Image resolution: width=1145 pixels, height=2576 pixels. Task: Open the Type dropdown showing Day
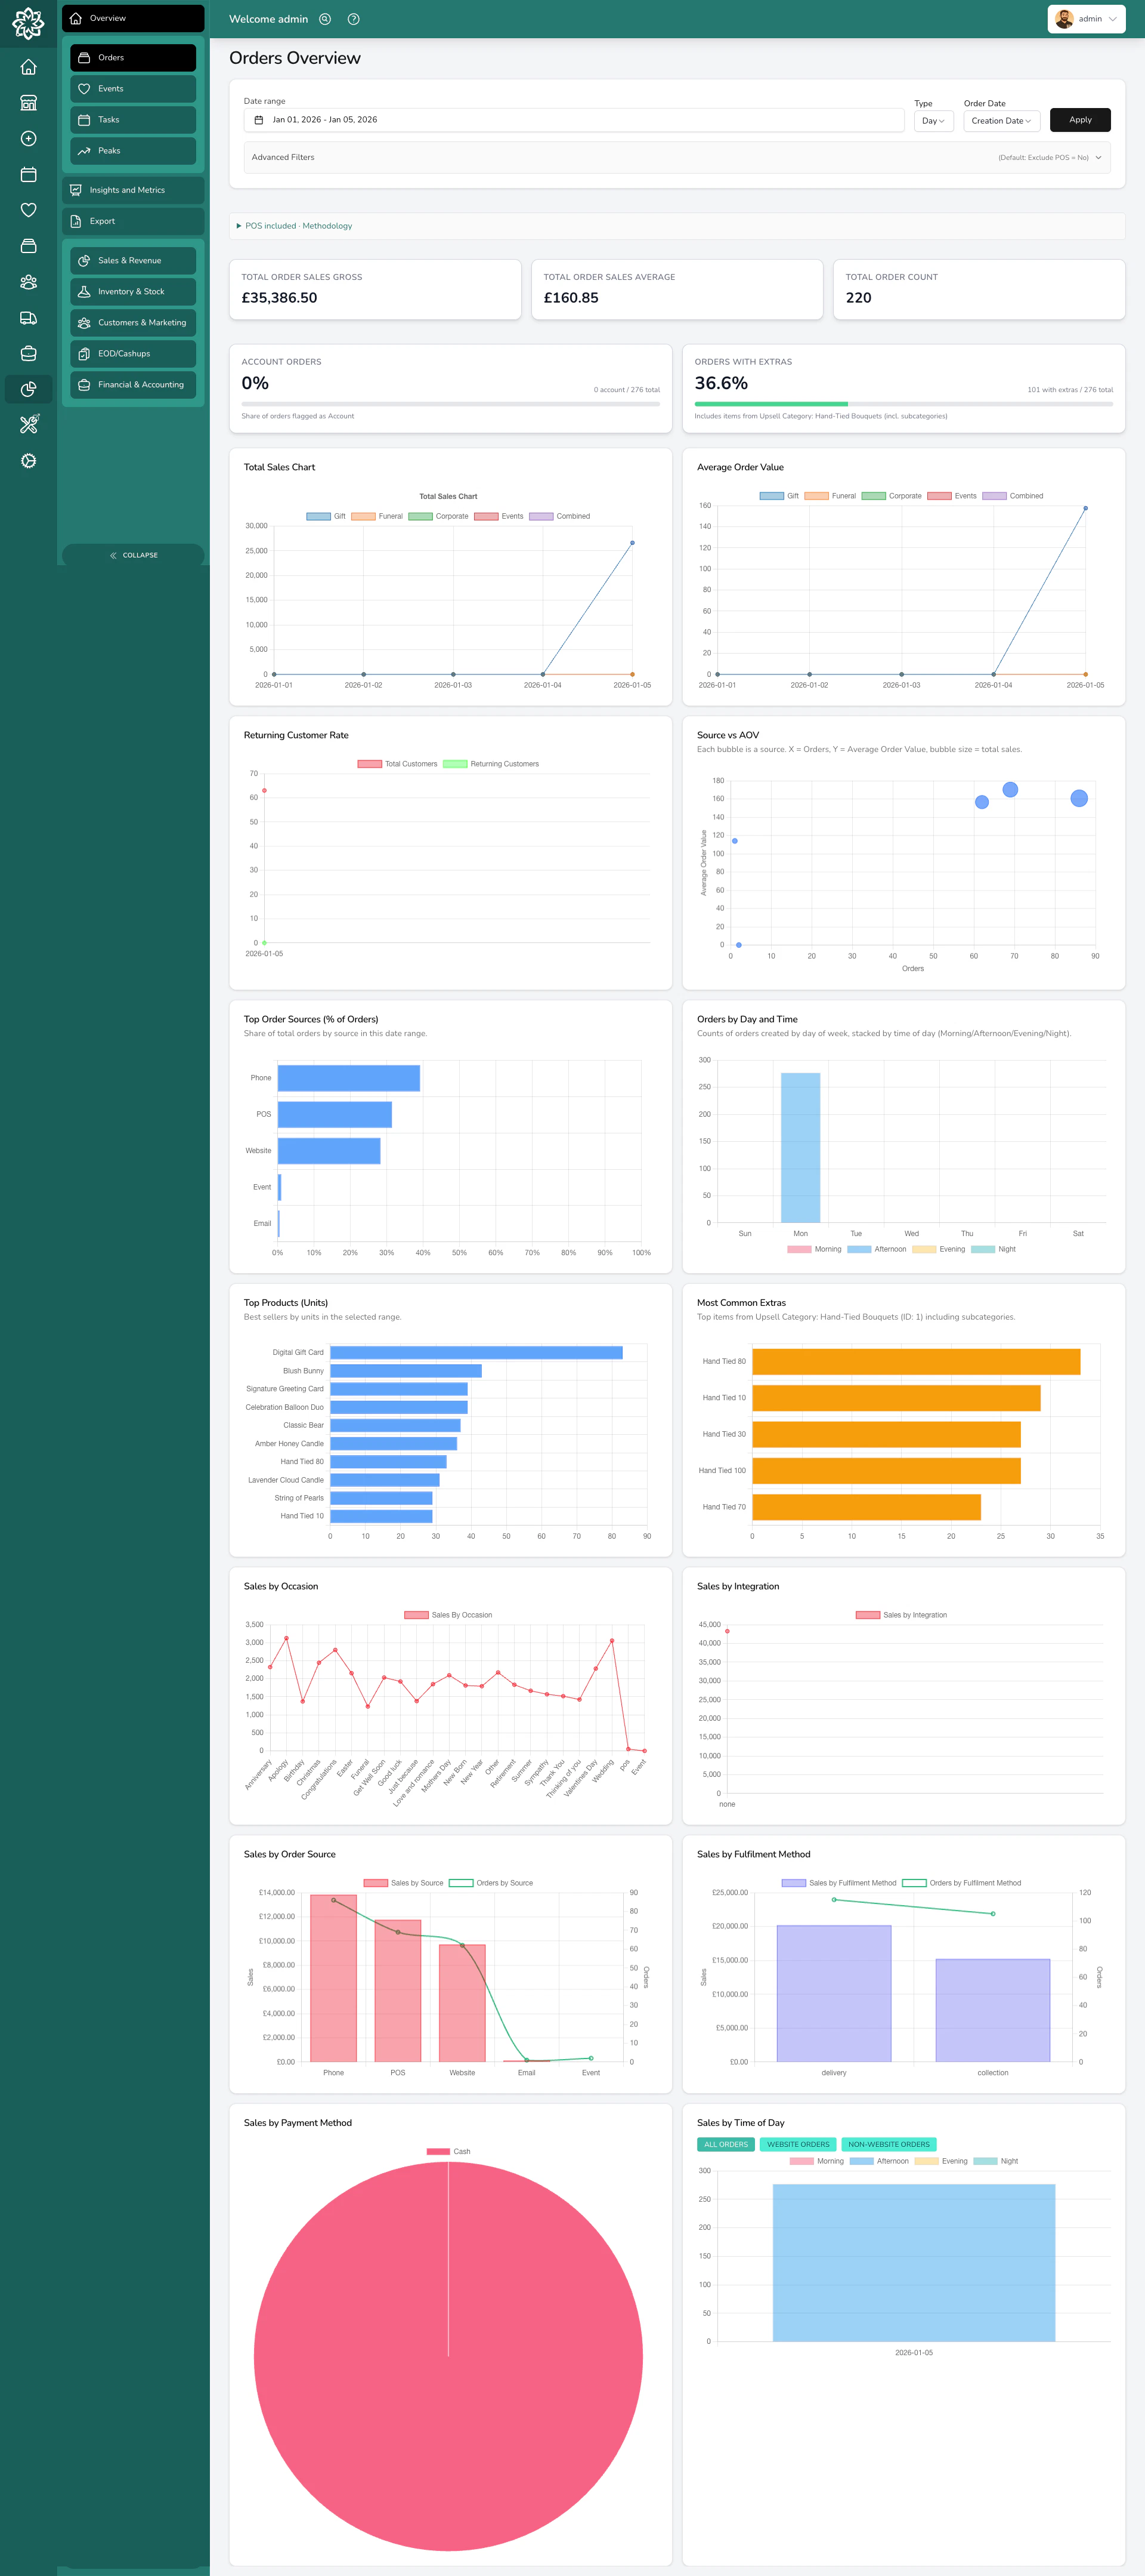coord(932,121)
